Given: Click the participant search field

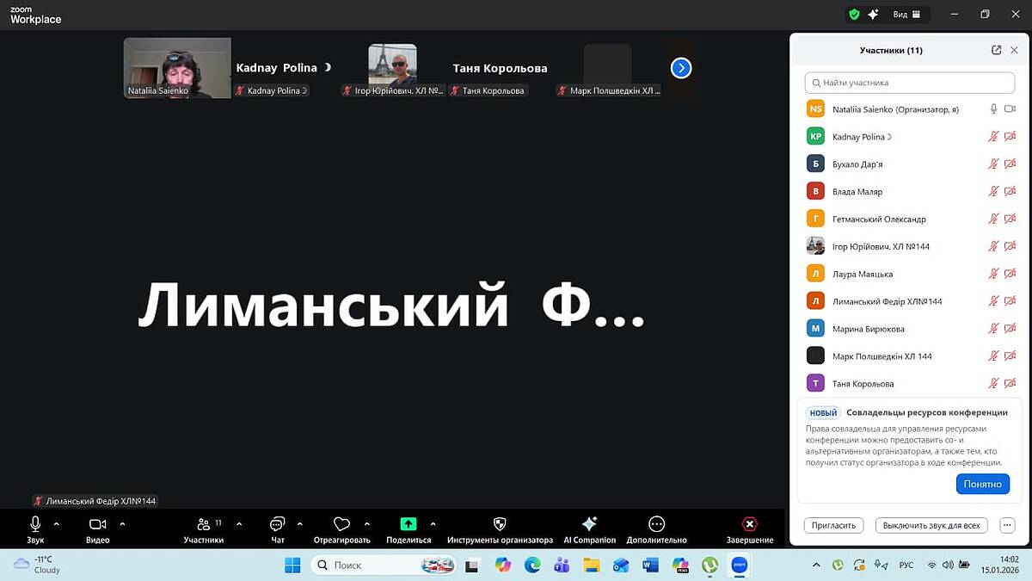Looking at the screenshot, I should tap(910, 83).
